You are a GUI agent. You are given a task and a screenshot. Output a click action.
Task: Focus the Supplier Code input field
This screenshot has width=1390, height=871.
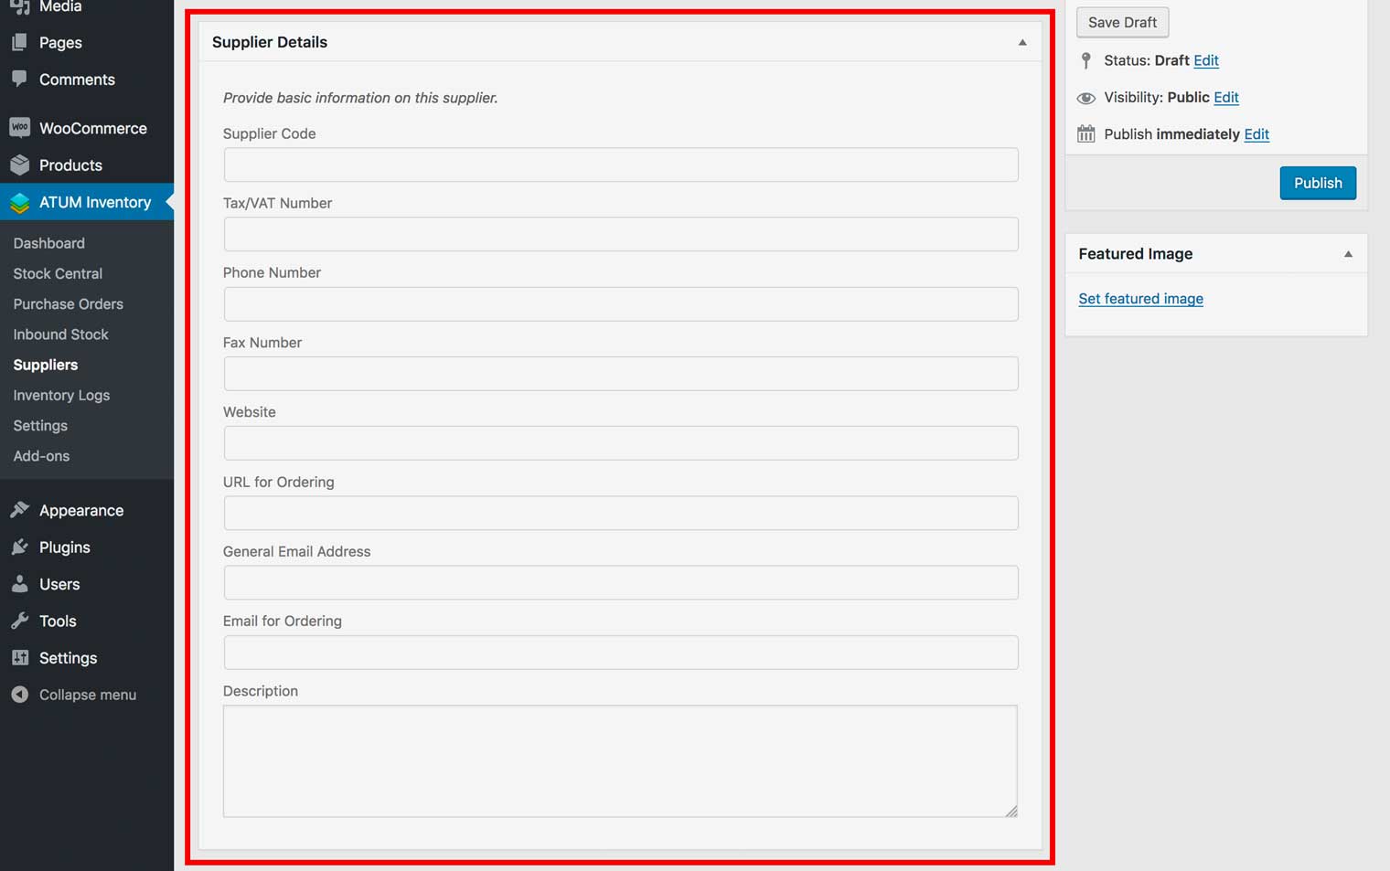(x=620, y=165)
